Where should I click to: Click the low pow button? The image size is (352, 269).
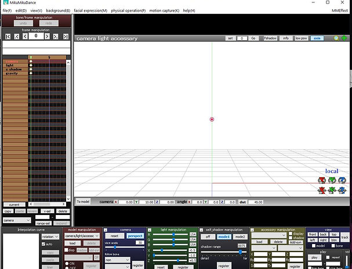coord(302,38)
